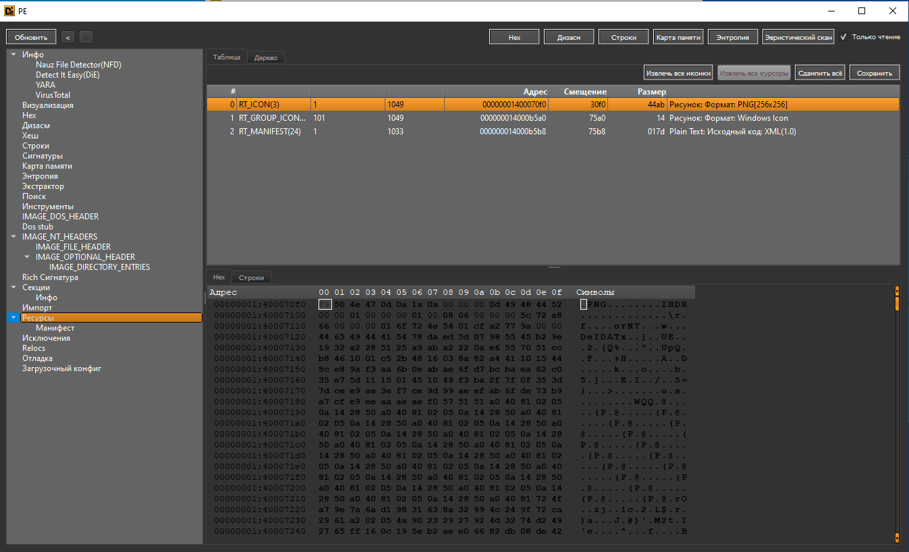Collapse the IMAGE_NT_HEADERS tree node
Screen dimensions: 909x552
(13, 237)
